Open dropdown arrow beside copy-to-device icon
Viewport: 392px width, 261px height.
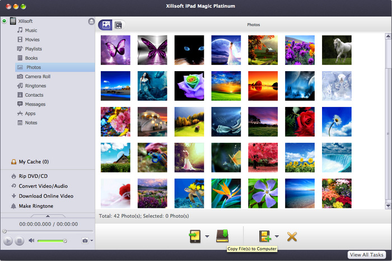[x=207, y=236]
